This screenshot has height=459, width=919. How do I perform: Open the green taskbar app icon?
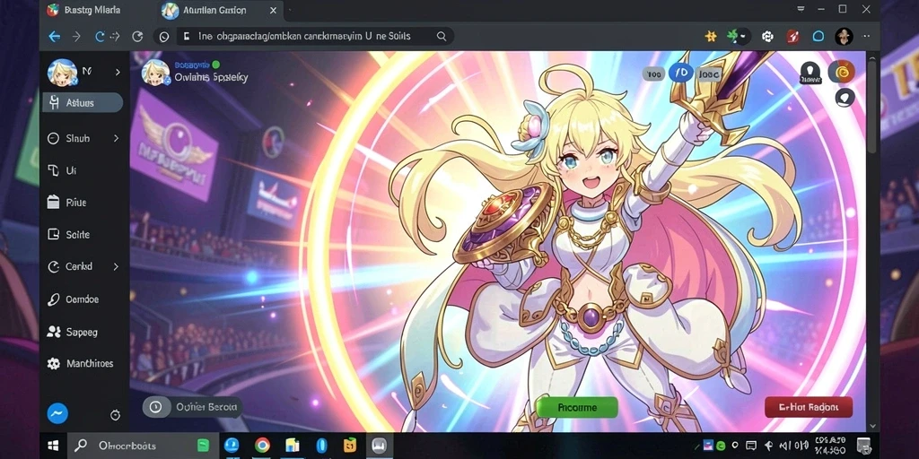pyautogui.click(x=204, y=446)
